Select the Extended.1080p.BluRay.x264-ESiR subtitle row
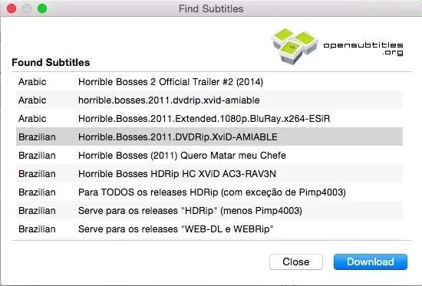The image size is (422, 286). click(209, 119)
